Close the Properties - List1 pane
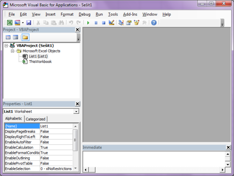Viewport: 234px width, 176px height. click(77, 104)
